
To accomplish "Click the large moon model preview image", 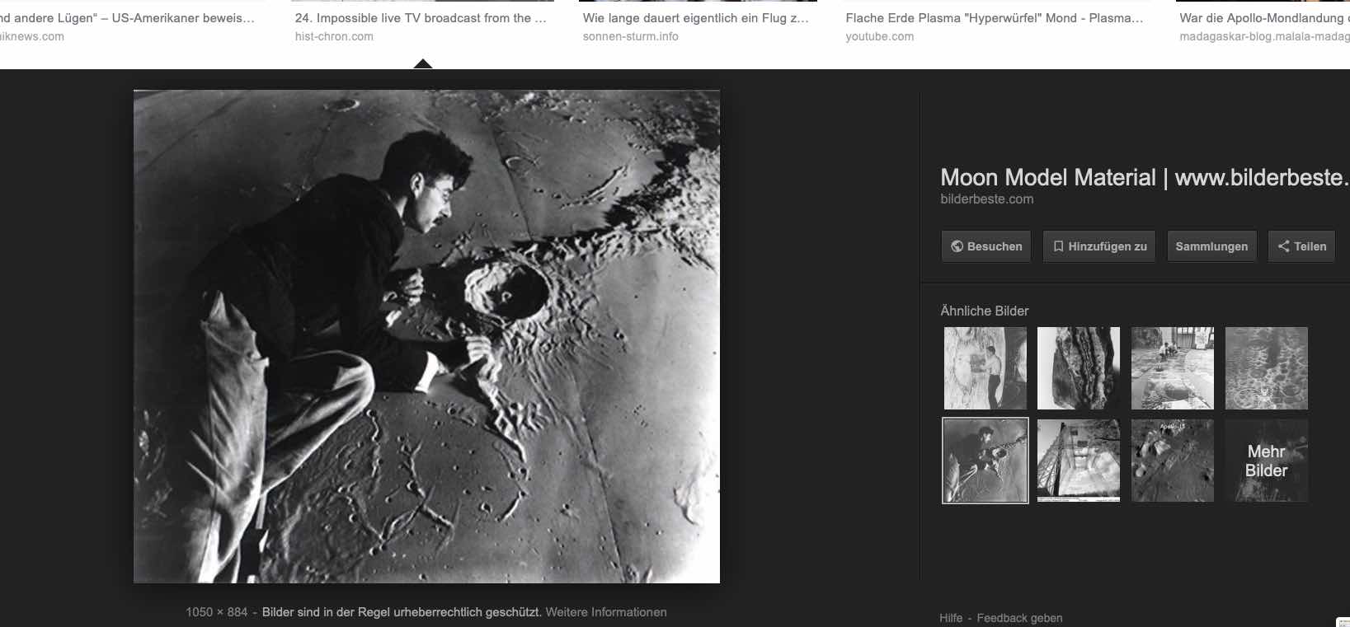I will [426, 336].
